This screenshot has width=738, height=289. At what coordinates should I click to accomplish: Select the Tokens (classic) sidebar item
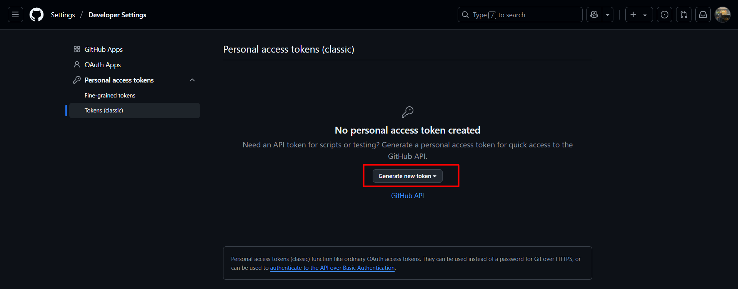(104, 110)
